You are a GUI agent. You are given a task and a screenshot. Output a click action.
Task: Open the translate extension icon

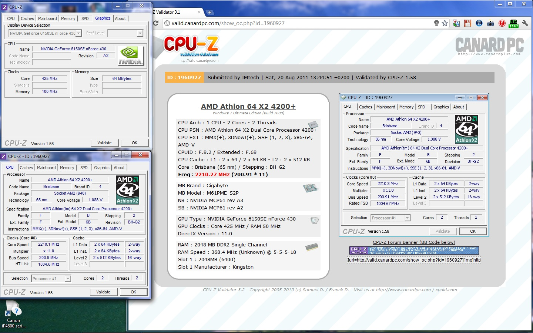(x=456, y=23)
